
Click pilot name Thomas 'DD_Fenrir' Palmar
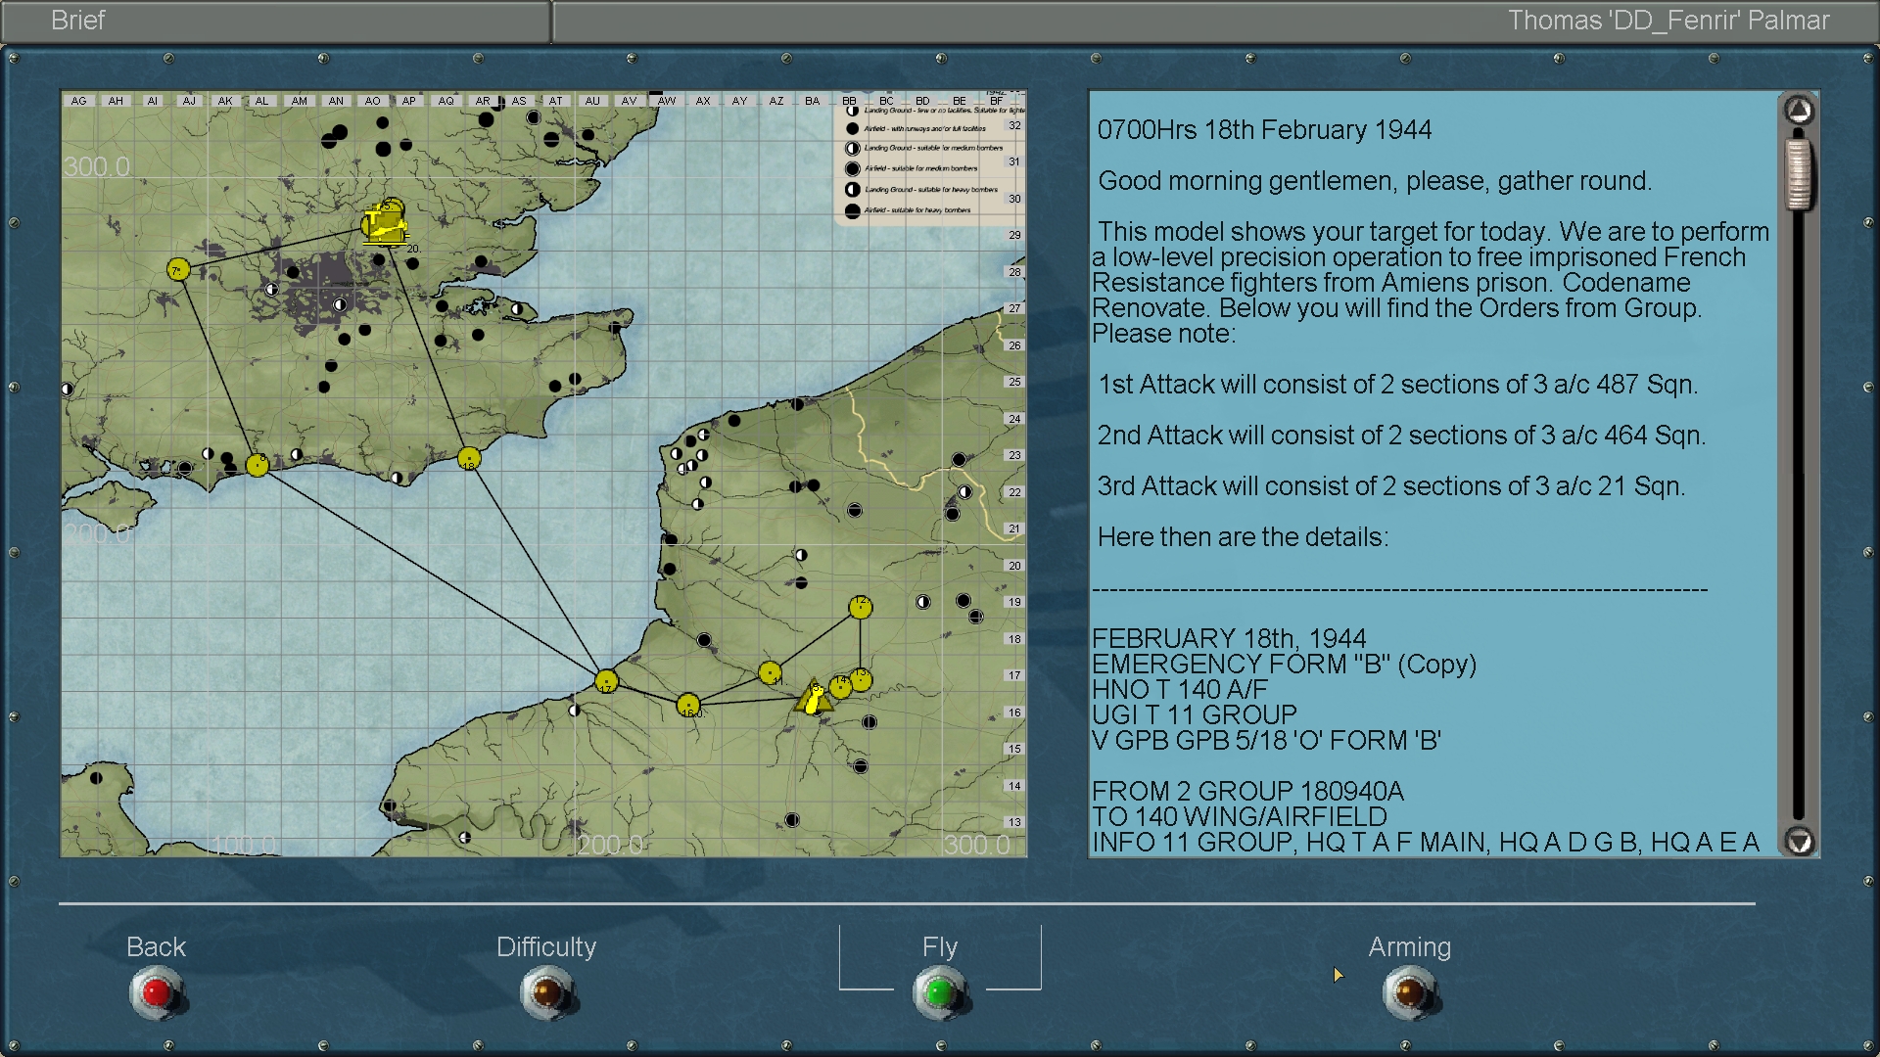click(x=1668, y=21)
